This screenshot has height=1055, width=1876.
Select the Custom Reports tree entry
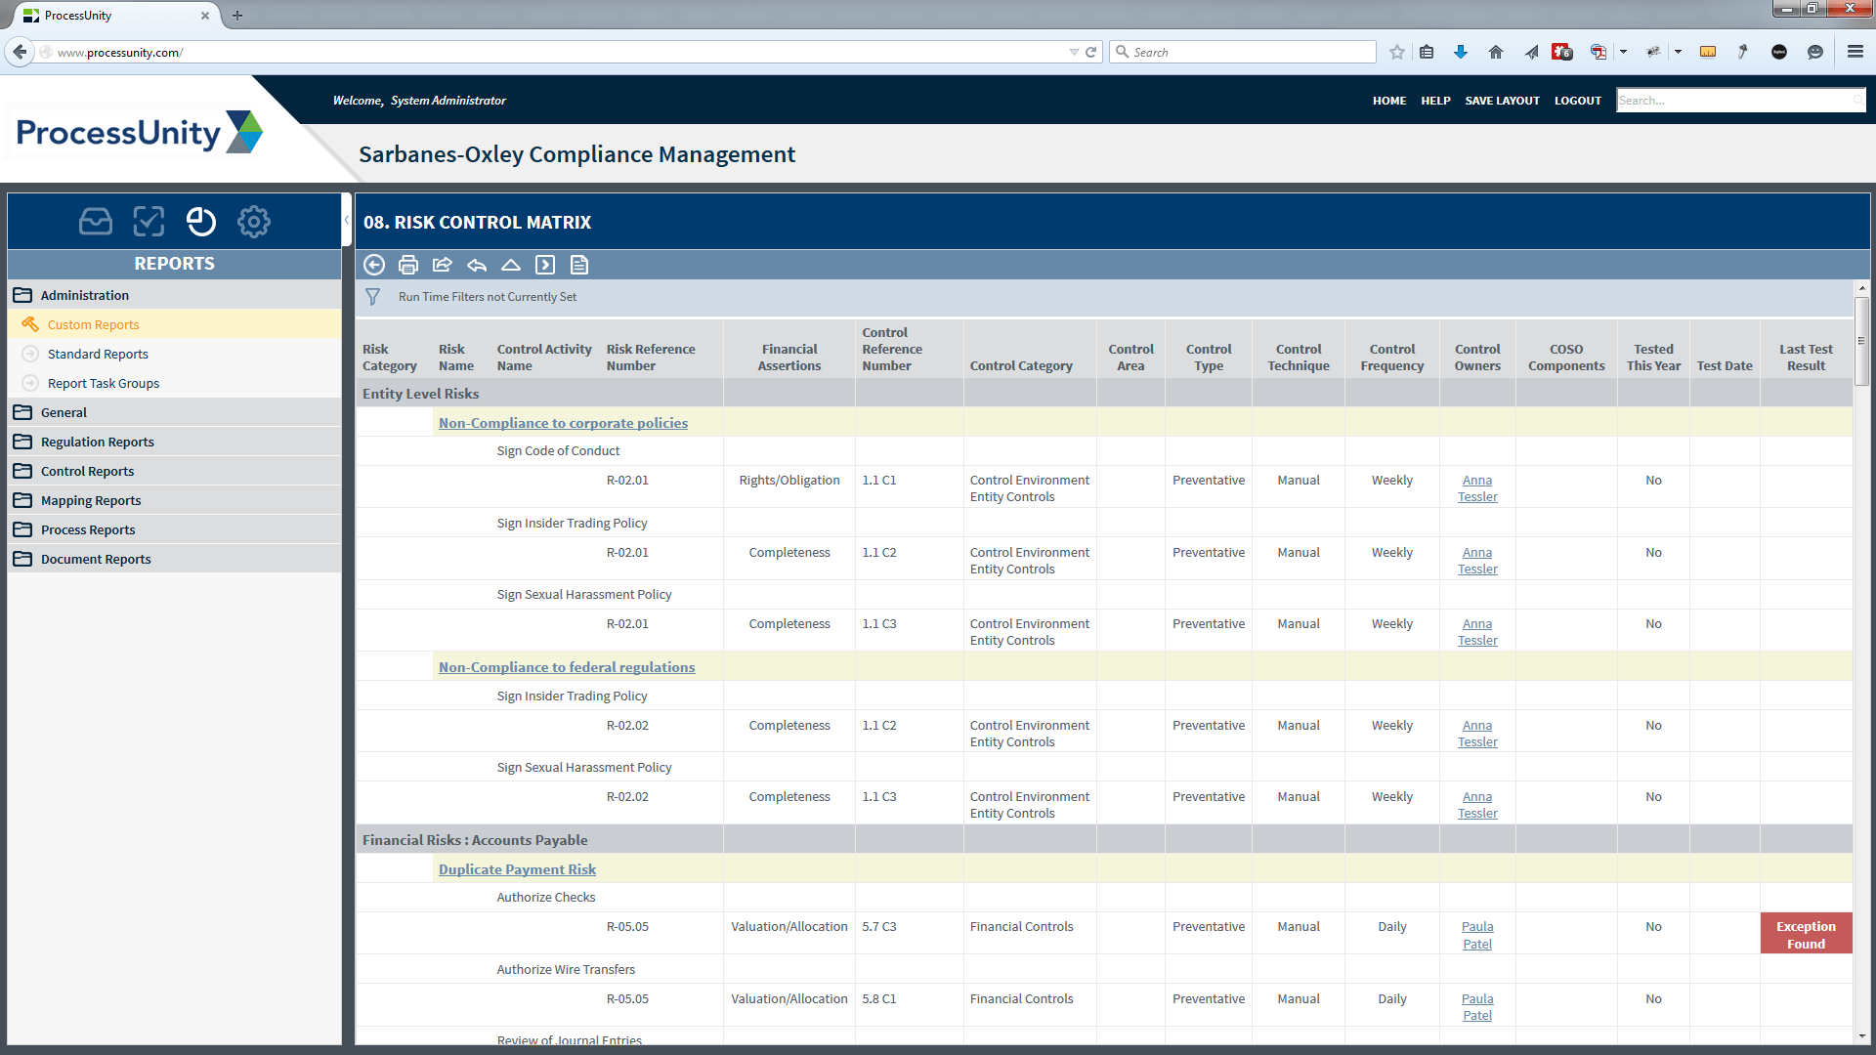(93, 324)
